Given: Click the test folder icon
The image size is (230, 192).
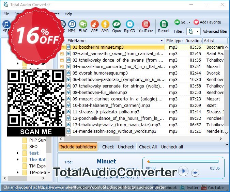Looking at the screenshot, I should pyautogui.click(x=25, y=153).
